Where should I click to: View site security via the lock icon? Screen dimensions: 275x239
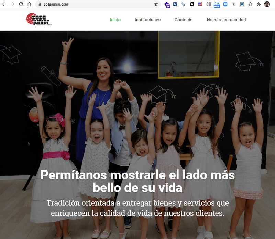[40, 4]
